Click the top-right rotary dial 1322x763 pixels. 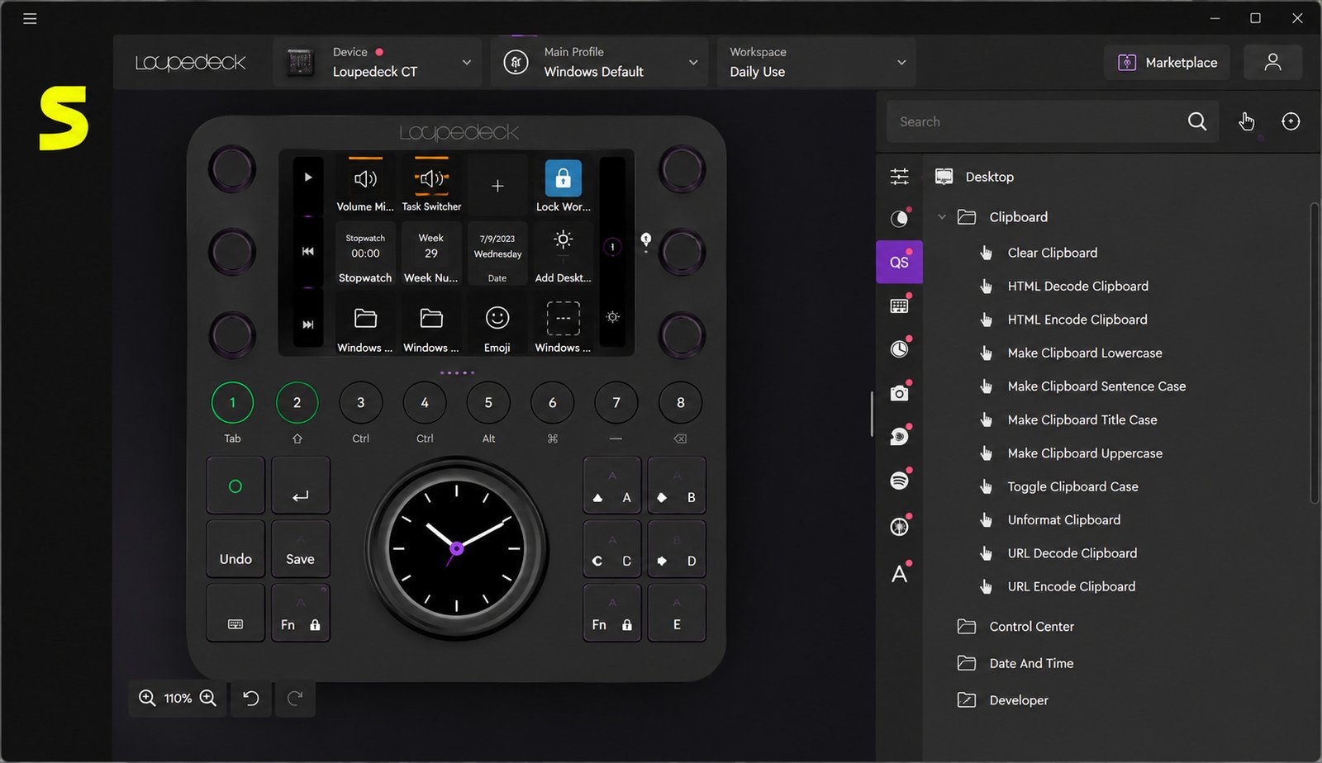pos(682,168)
